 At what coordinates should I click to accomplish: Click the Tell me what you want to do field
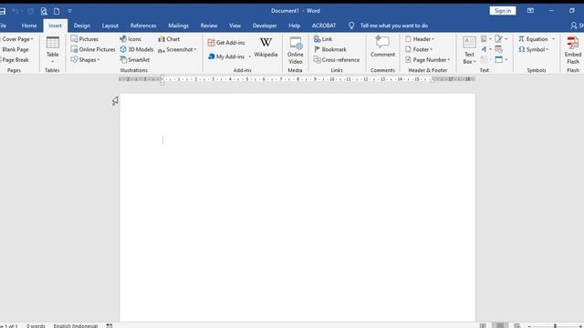pos(393,26)
